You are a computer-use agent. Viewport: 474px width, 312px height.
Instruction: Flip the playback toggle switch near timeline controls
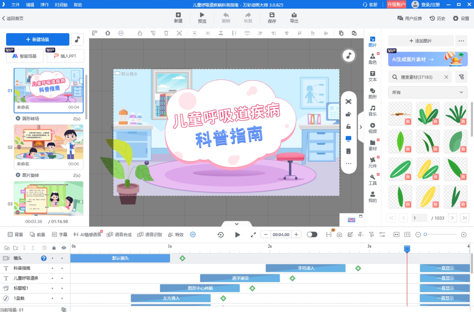click(312, 234)
